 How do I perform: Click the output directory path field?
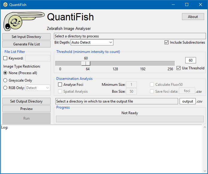coord(117,101)
